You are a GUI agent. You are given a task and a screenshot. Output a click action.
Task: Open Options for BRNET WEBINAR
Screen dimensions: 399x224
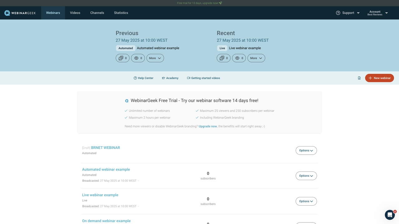306,150
